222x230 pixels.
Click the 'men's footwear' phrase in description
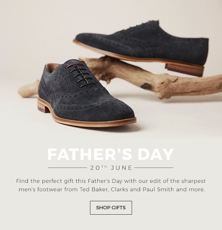(41, 189)
